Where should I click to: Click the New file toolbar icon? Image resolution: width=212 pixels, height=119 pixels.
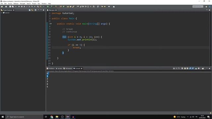point(2,7)
